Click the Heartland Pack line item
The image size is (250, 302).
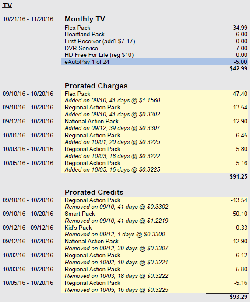pos(155,35)
